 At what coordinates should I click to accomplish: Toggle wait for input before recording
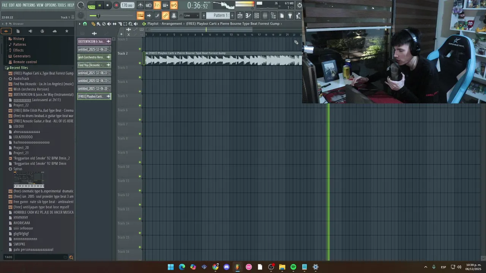click(149, 5)
